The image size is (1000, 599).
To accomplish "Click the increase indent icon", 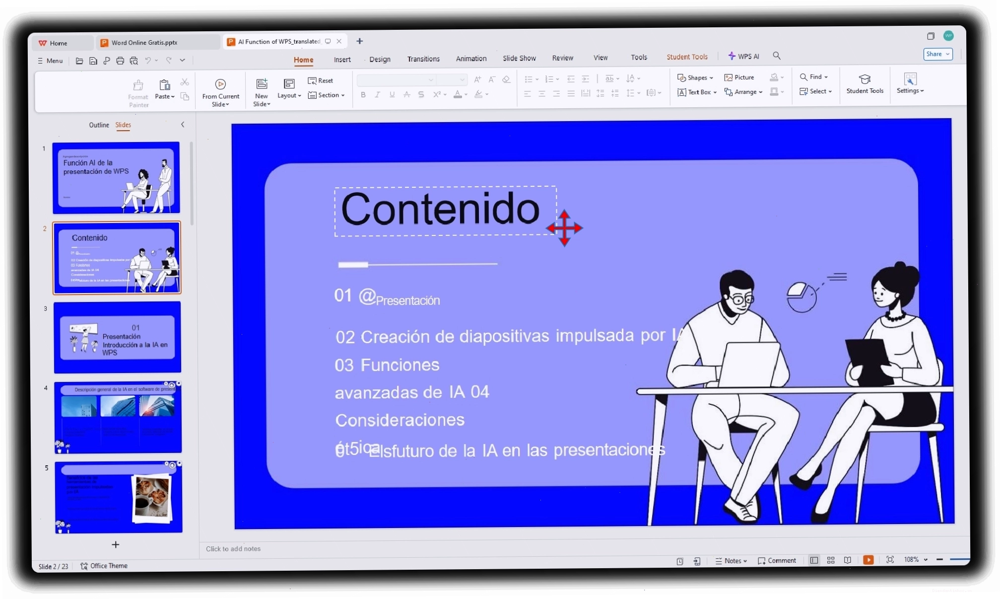I will tap(586, 79).
